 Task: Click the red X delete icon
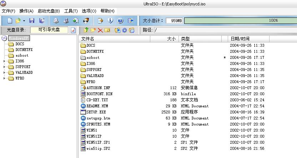(100, 30)
